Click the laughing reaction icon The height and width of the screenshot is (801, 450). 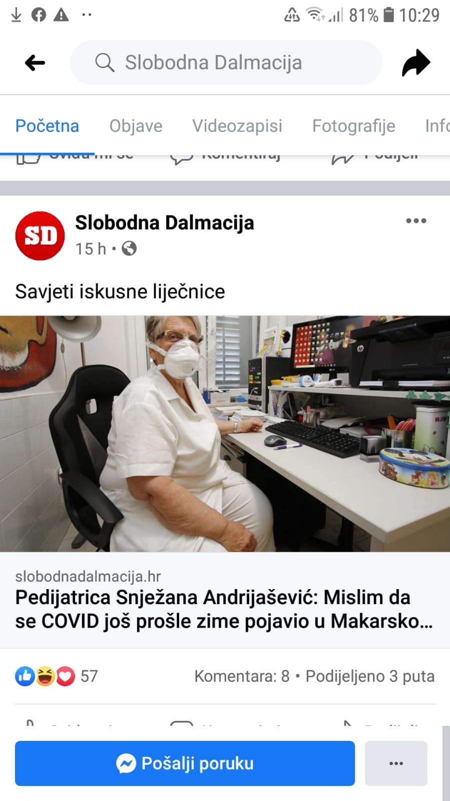click(x=45, y=676)
